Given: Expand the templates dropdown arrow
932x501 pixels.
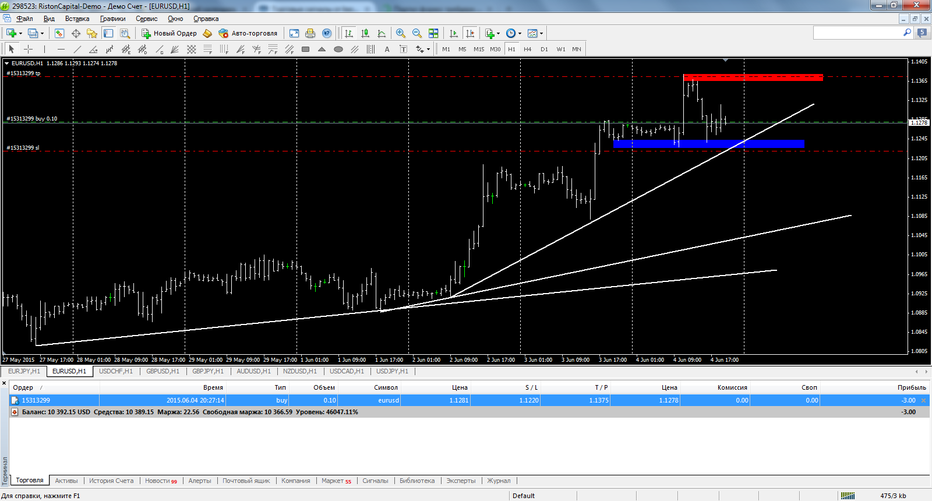Looking at the screenshot, I should click(541, 33).
